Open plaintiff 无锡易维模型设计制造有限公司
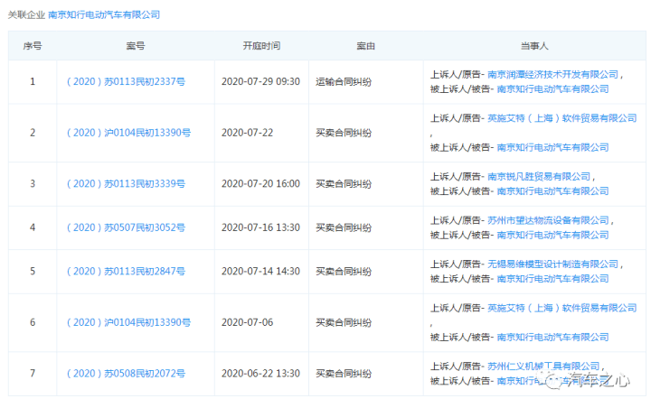 click(x=552, y=264)
